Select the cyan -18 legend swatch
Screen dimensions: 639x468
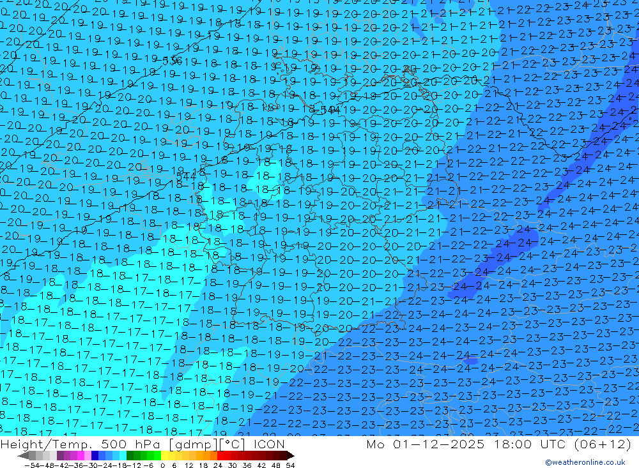pos(123,456)
